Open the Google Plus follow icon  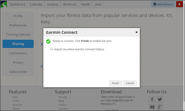(x=160, y=107)
